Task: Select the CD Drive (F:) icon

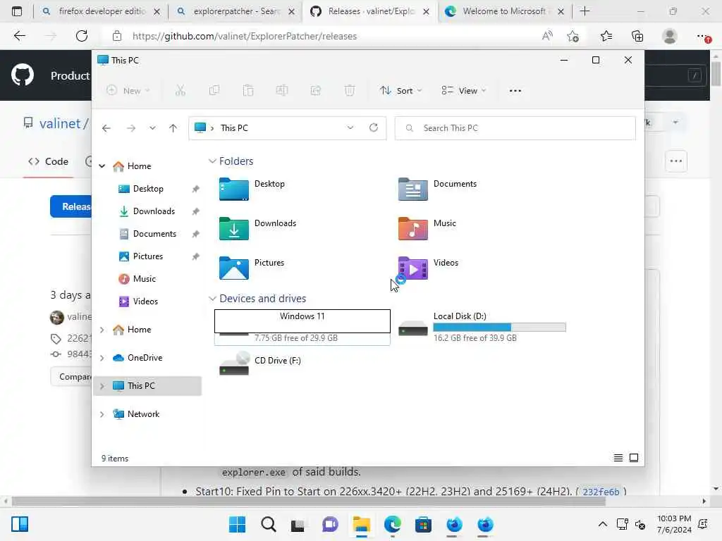Action: pyautogui.click(x=234, y=364)
